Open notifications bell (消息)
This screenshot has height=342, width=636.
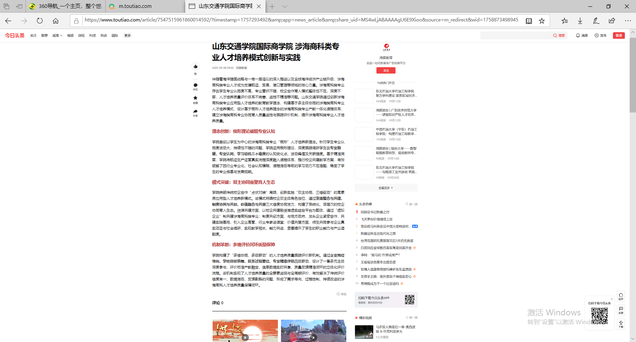click(582, 35)
